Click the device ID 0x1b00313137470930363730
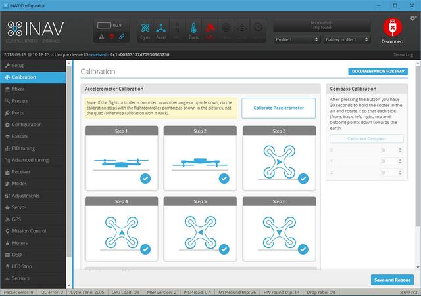 [x=139, y=54]
